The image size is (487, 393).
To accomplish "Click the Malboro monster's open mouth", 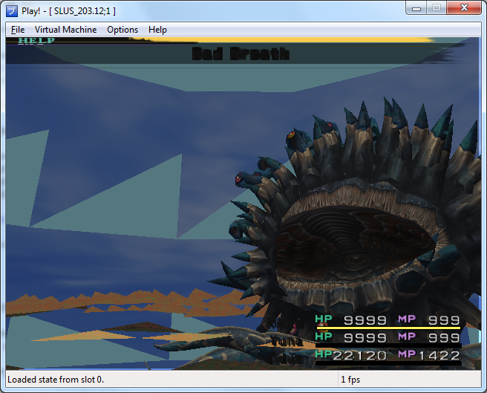I will (x=354, y=244).
